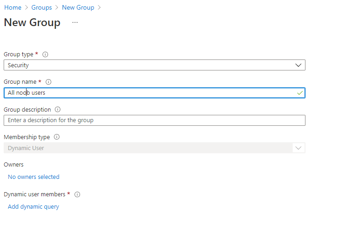Open the No owners selected link

coord(33,177)
